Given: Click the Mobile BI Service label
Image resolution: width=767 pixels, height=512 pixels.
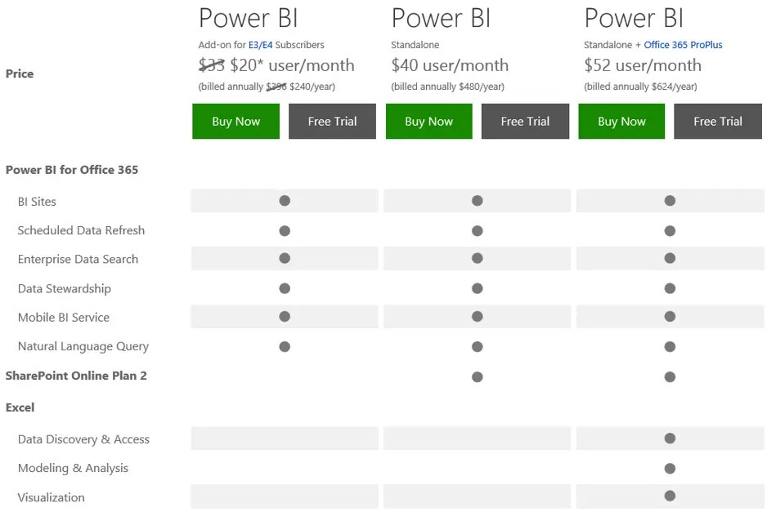Looking at the screenshot, I should [x=64, y=318].
